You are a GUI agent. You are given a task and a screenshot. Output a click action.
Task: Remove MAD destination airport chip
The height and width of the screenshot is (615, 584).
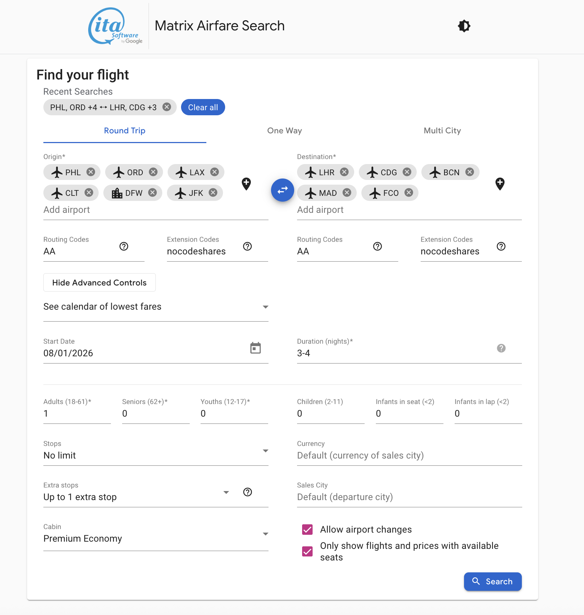(x=347, y=193)
